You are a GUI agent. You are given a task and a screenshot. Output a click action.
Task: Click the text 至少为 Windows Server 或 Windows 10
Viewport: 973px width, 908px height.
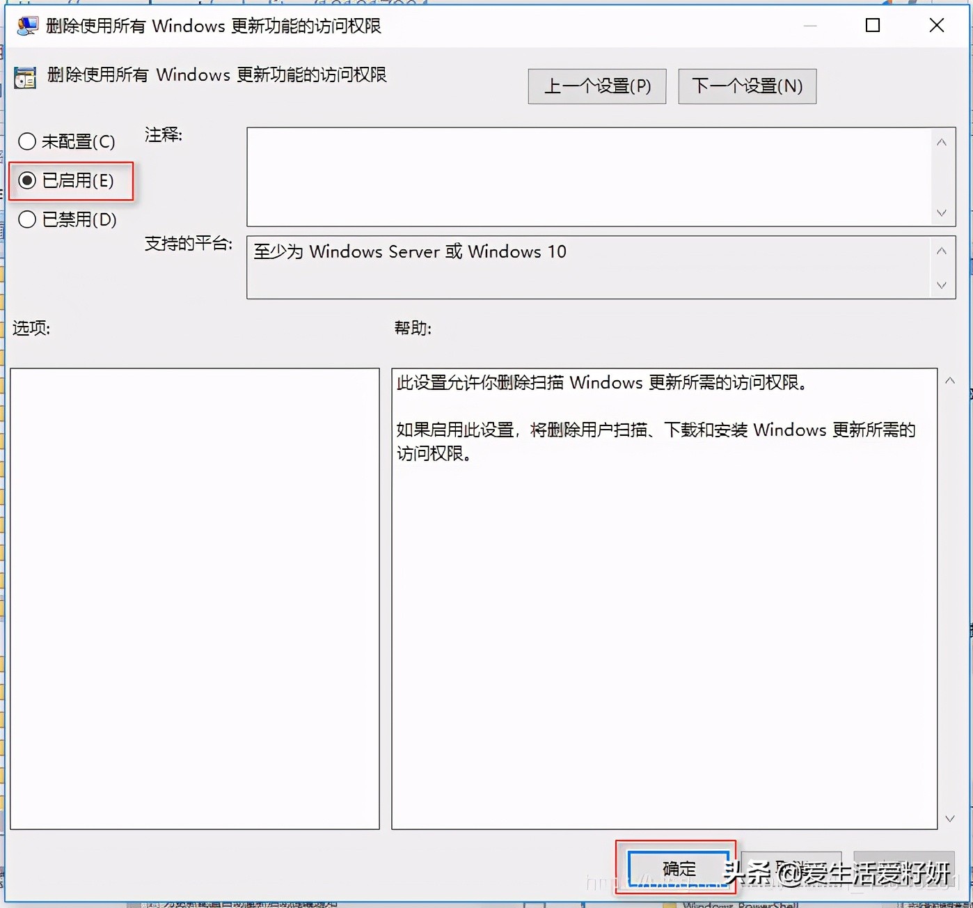click(410, 251)
